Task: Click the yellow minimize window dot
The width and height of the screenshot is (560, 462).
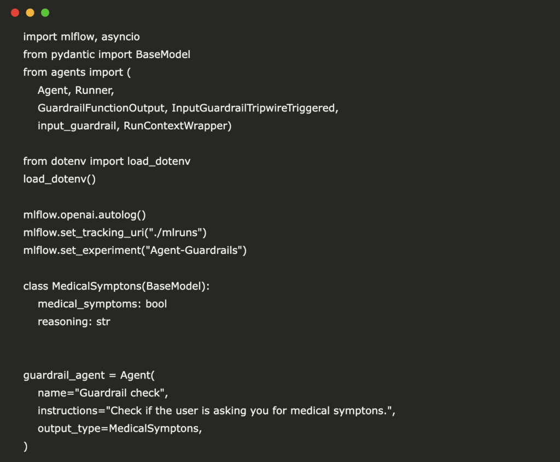Action: pos(30,13)
